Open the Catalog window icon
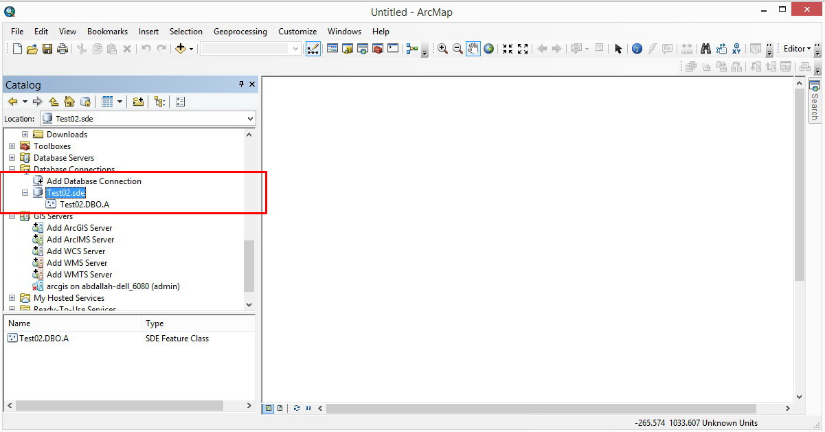This screenshot has width=825, height=432. [348, 49]
